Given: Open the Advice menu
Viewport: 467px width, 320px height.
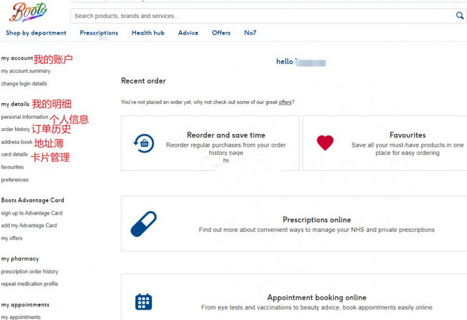Looking at the screenshot, I should [x=188, y=33].
